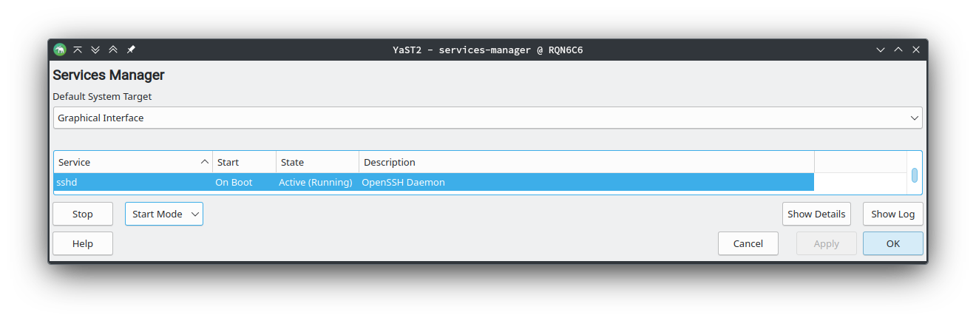The image size is (976, 321).
Task: Pin the window on all desktops
Action: (131, 50)
